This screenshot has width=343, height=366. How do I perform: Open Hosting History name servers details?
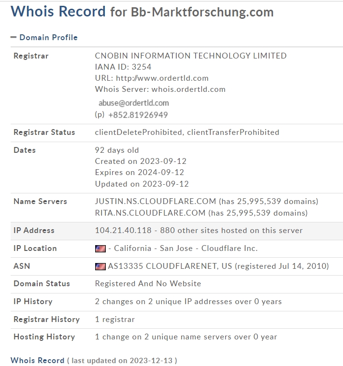[186, 337]
